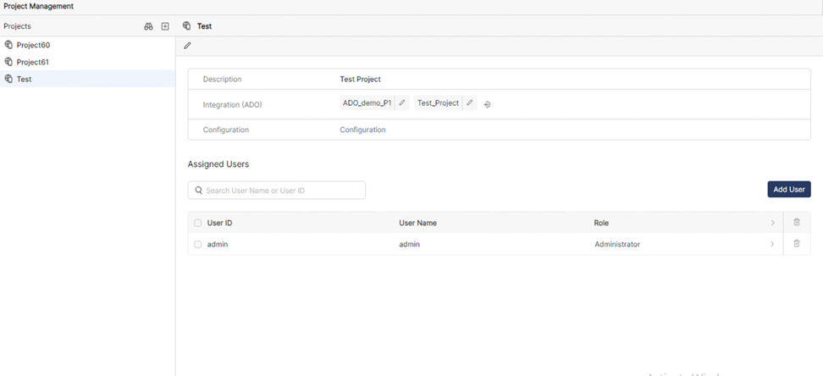The width and height of the screenshot is (823, 376).
Task: Click the Role column header
Action: 601,223
